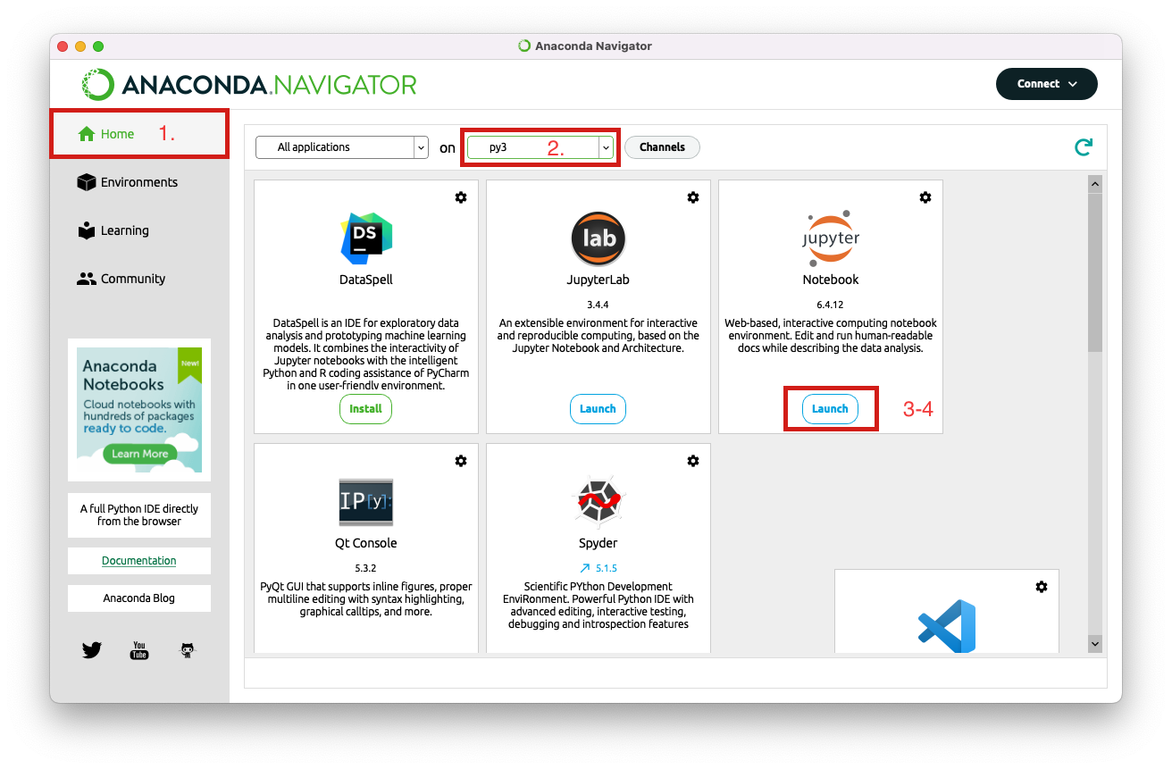Click the Qt Console IPython logo
Image resolution: width=1172 pixels, height=769 pixels.
click(366, 503)
